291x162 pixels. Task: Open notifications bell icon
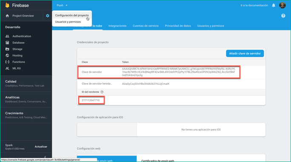click(274, 6)
